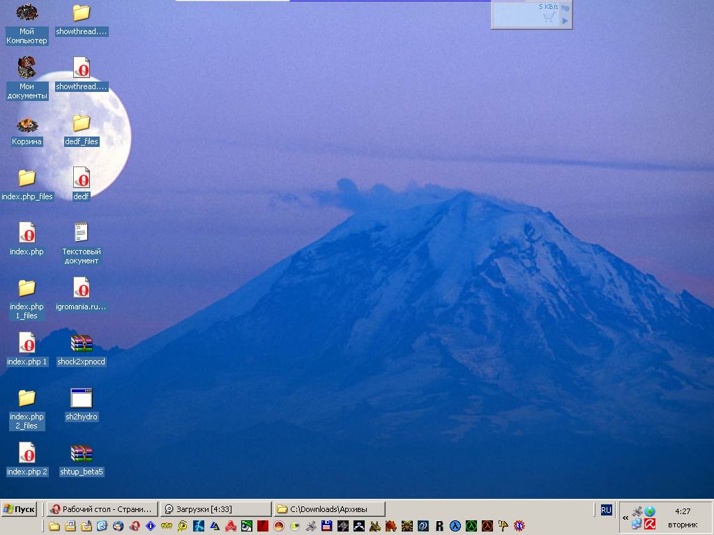Click the green eye quick launch icon
The height and width of the screenshot is (535, 714).
click(247, 527)
